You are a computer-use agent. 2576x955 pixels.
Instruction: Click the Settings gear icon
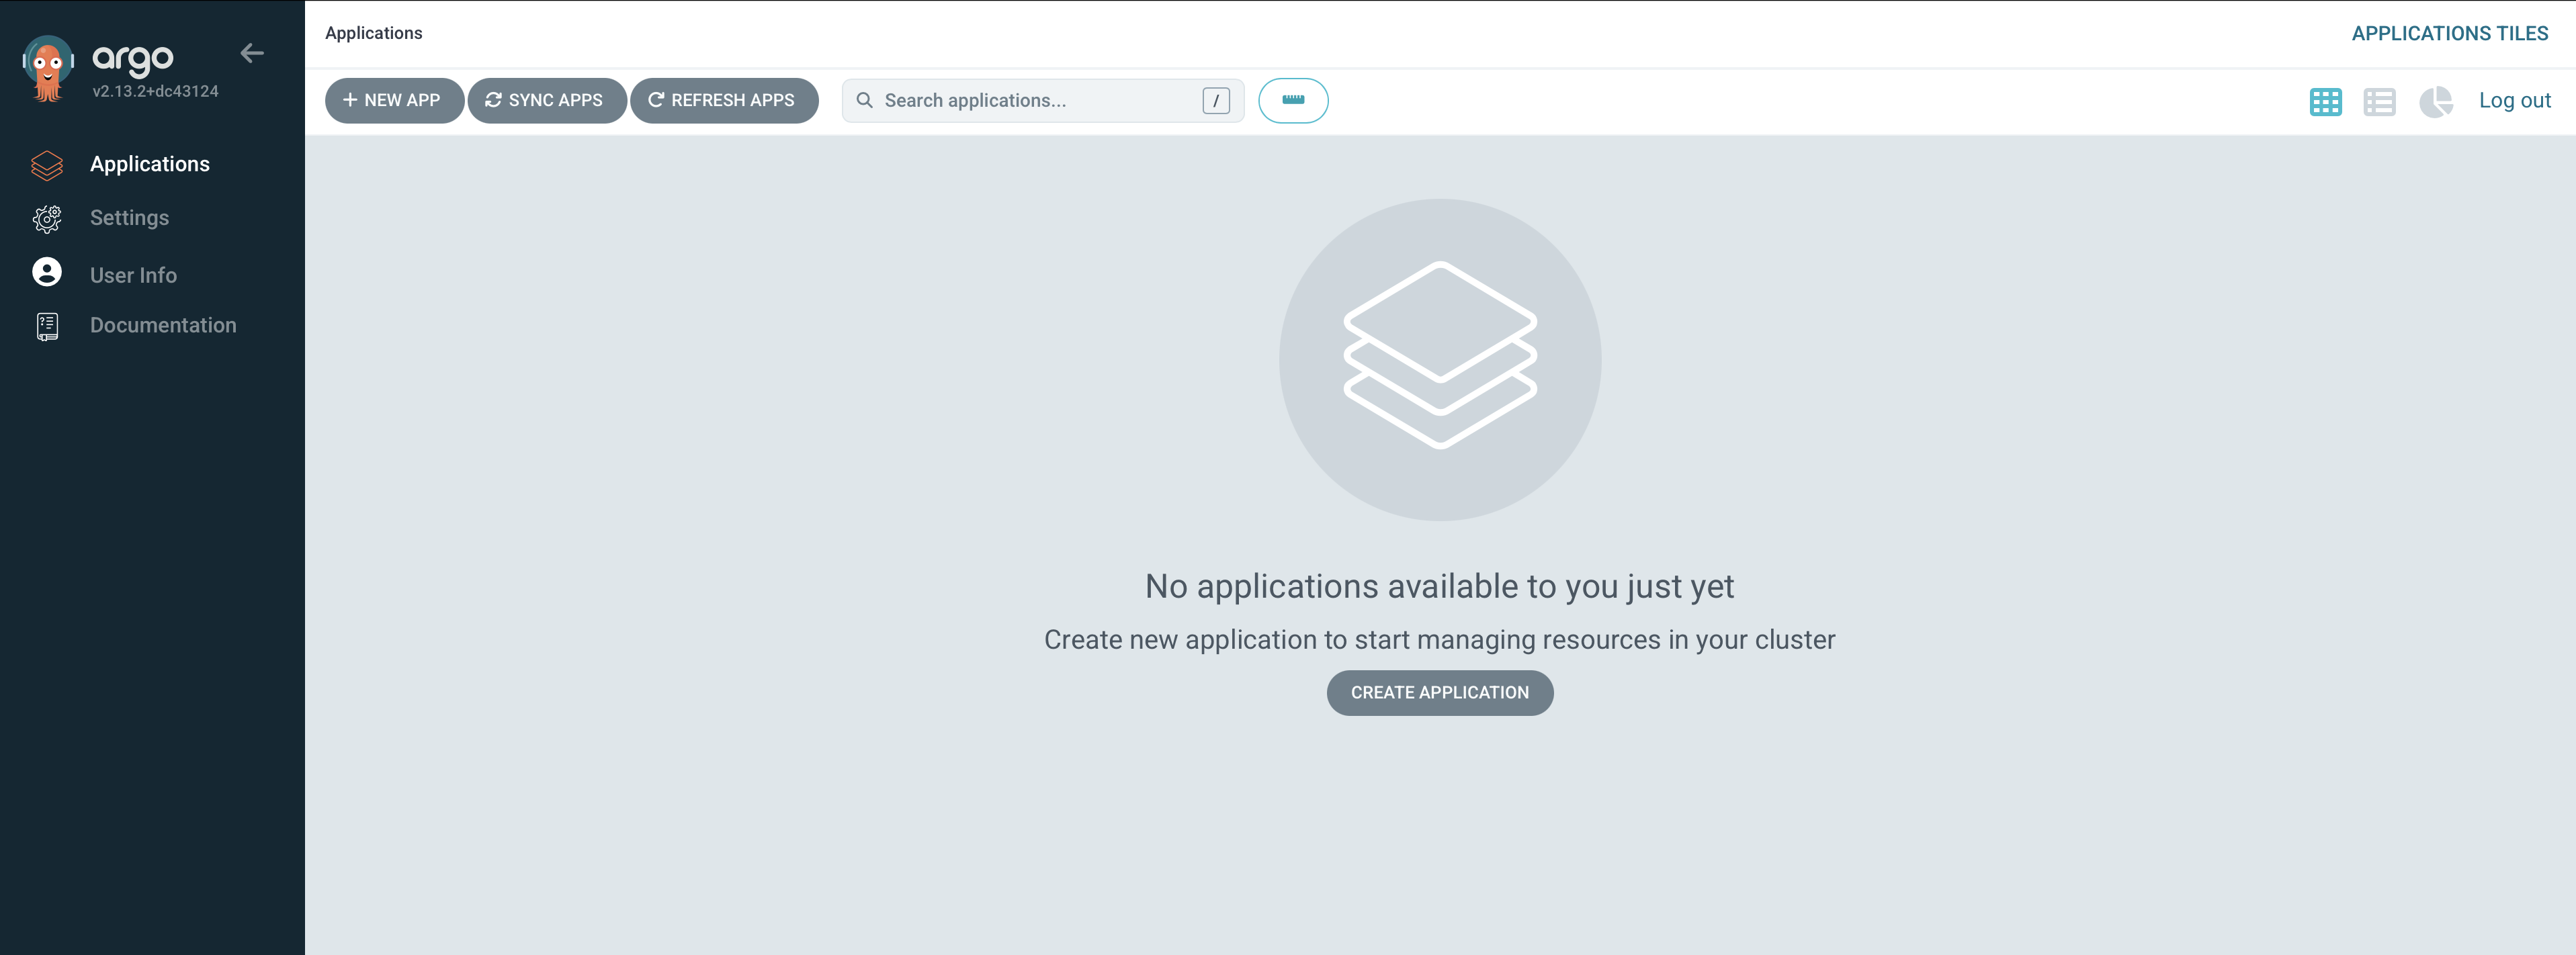coord(47,219)
